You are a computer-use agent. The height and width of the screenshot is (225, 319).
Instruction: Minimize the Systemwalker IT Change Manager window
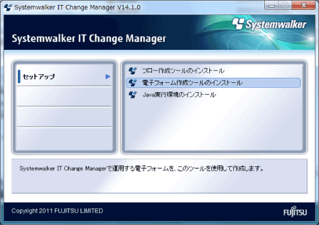tap(272, 5)
